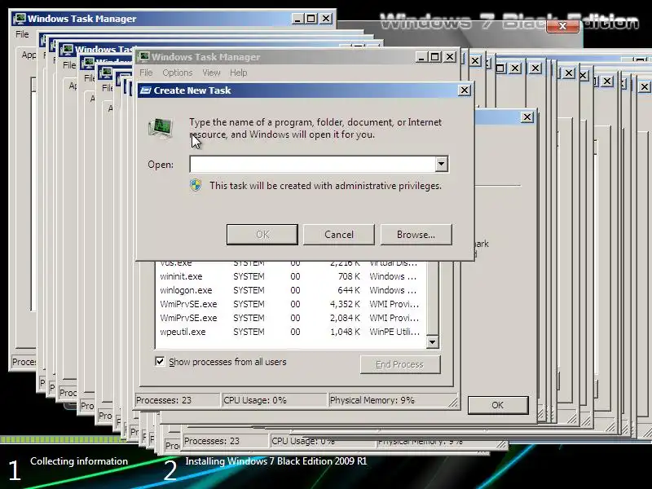Select WmiPrvSE.exe row with 2,084 K
Screen dimensions: 652x489
pos(289,318)
